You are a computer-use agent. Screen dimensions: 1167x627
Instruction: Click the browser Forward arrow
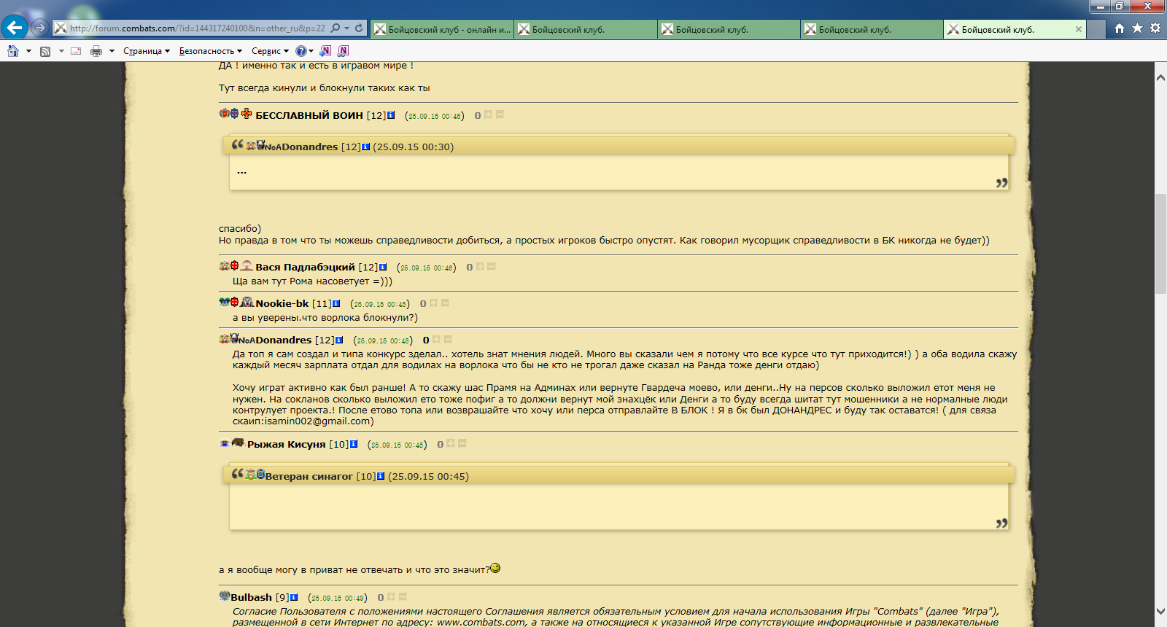40,28
